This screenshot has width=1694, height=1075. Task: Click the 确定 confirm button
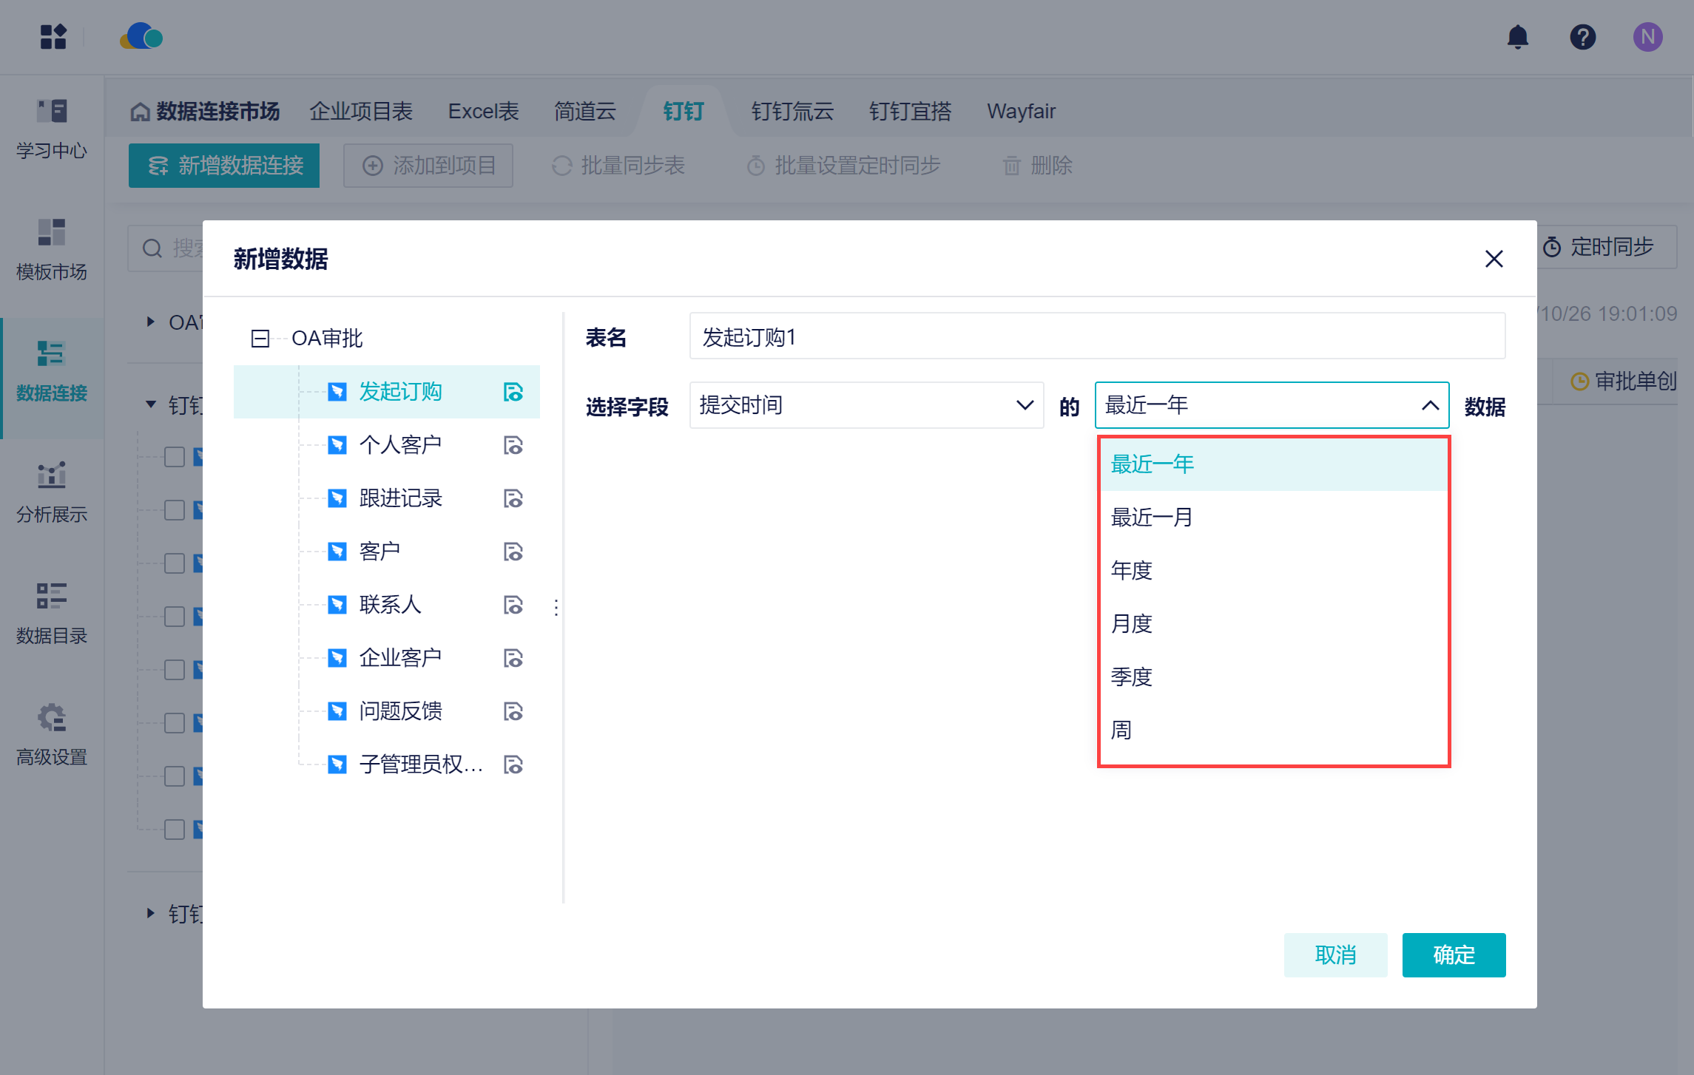click(1453, 954)
